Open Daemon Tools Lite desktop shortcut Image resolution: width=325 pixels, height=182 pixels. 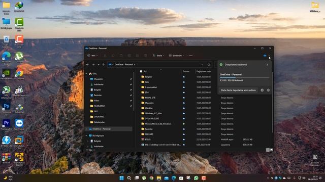click(6, 142)
